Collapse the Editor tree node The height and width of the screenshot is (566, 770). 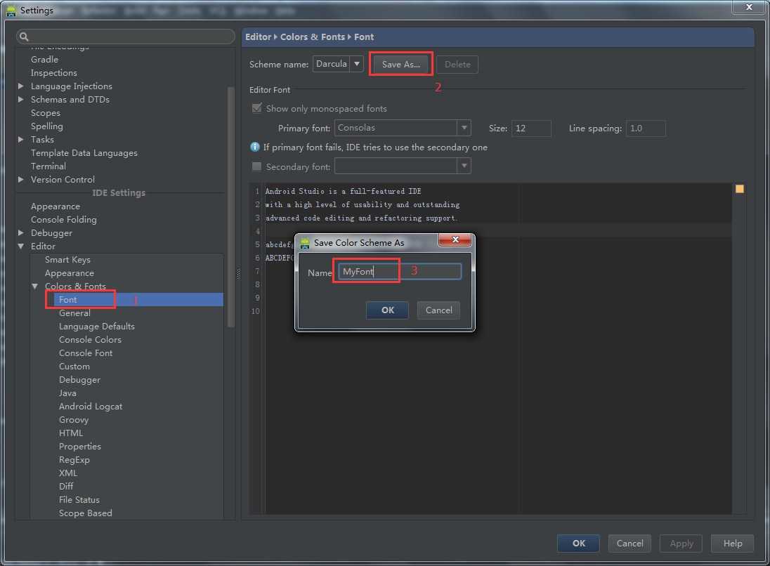click(x=20, y=246)
